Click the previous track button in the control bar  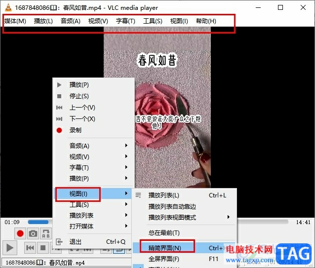point(30,248)
